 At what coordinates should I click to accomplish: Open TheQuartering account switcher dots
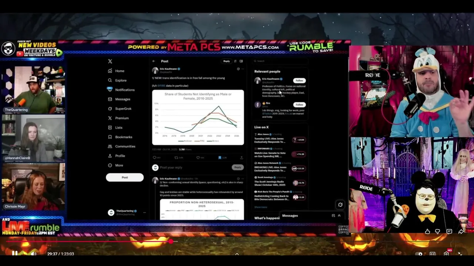tap(144, 212)
